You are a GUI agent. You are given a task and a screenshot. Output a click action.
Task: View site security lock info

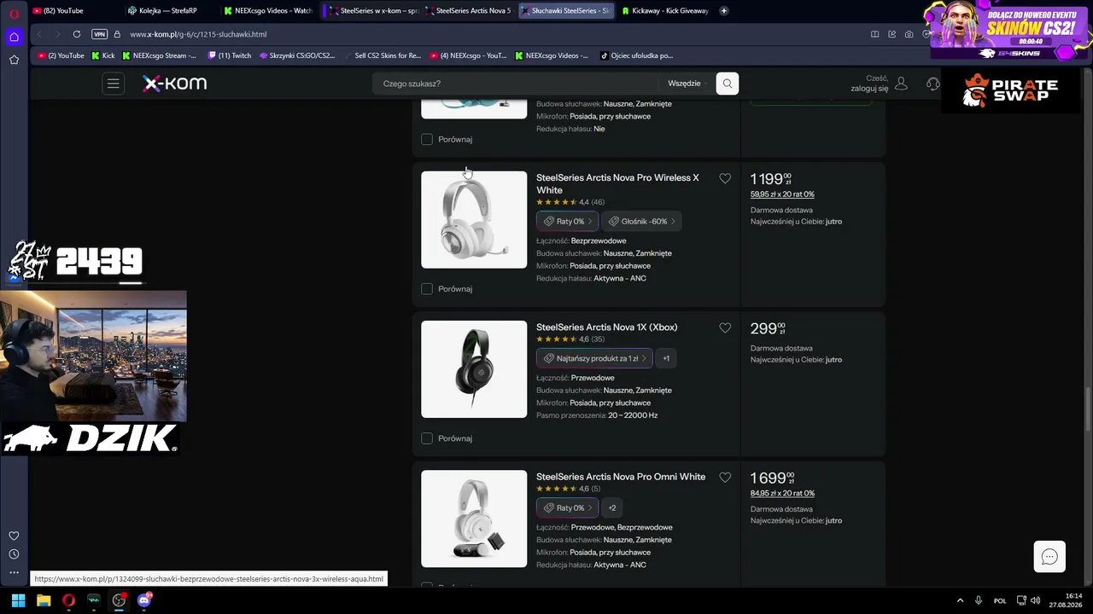tap(117, 34)
